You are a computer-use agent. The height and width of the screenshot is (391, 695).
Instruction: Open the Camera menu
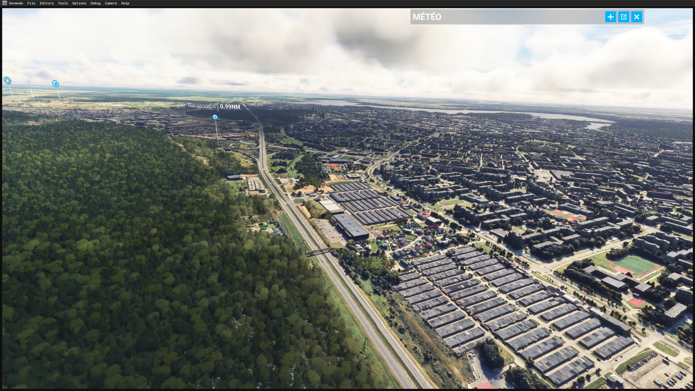pyautogui.click(x=111, y=3)
